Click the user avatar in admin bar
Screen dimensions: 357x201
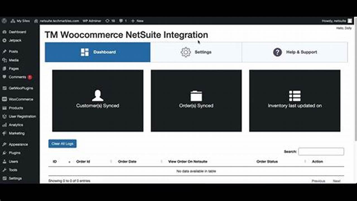click(x=350, y=21)
